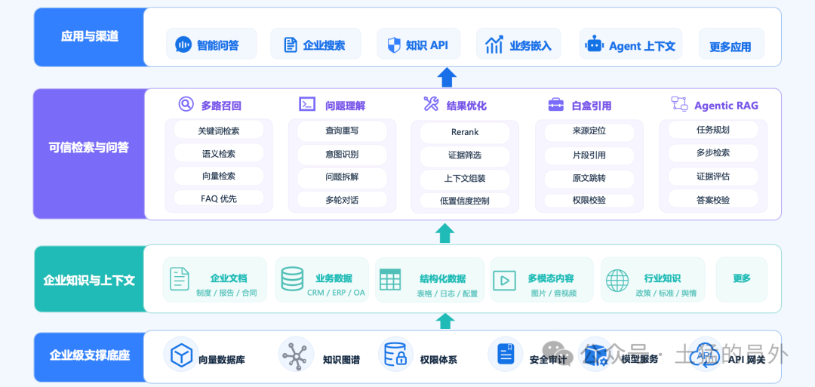Click the 知识图谱 network graph icon
The width and height of the screenshot is (815, 387).
pyautogui.click(x=296, y=355)
